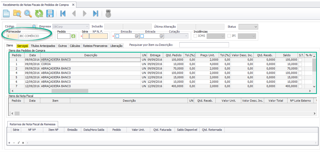Screen dimensions: 320x152
Task: Click the Descrição column header in purchase orders grid
Action: coord(91,55)
